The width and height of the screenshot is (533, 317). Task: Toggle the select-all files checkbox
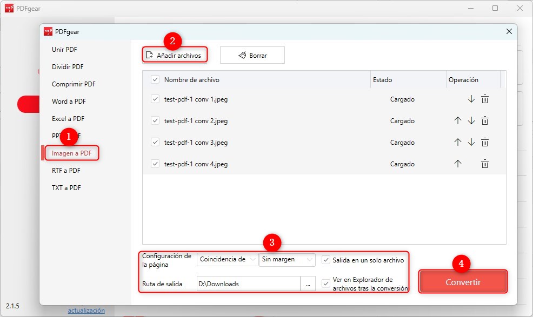[155, 79]
